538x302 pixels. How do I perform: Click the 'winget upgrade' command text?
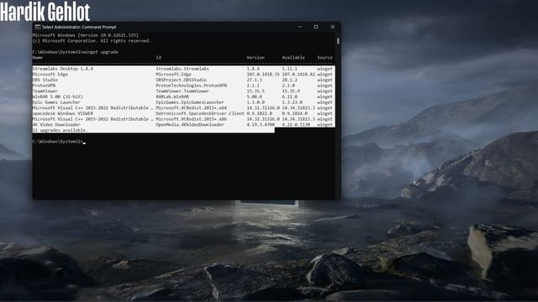(x=101, y=52)
